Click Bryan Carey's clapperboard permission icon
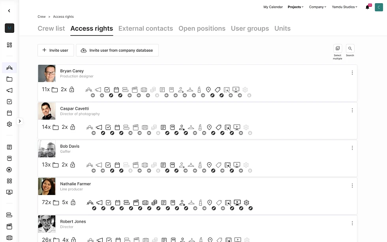387x242 pixels. [x=135, y=90]
